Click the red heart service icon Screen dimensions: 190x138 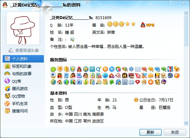[x=137, y=82]
